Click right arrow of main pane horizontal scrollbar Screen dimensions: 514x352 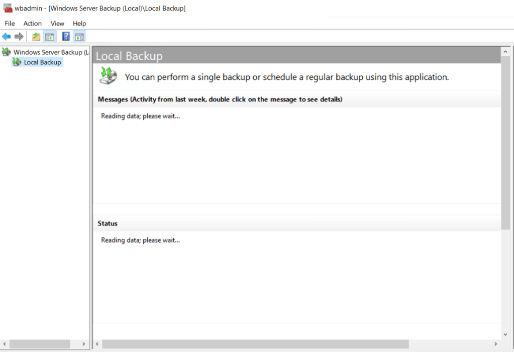[495, 344]
